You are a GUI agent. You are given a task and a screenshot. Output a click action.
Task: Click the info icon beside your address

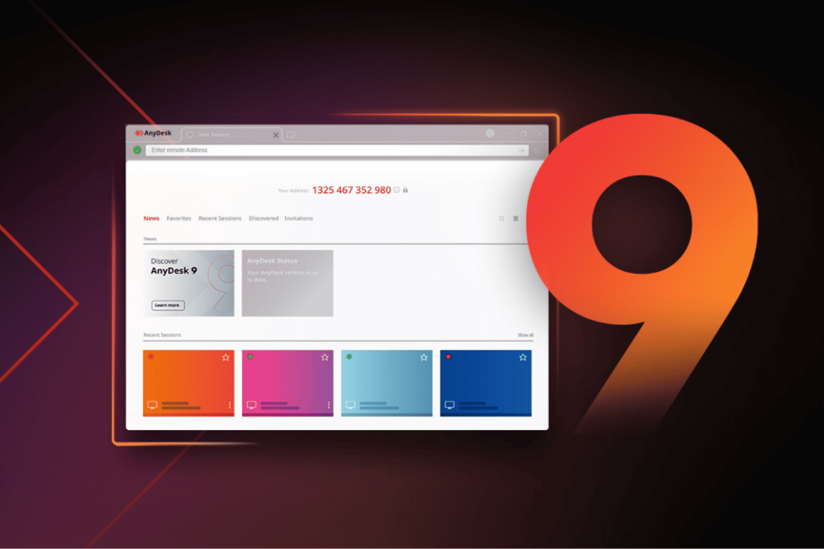point(397,190)
